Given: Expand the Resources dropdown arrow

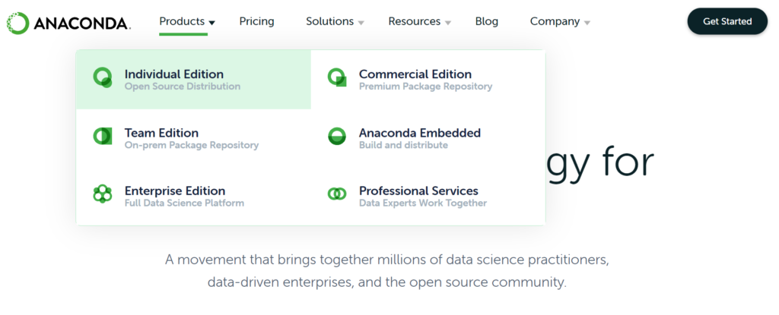Looking at the screenshot, I should point(448,23).
